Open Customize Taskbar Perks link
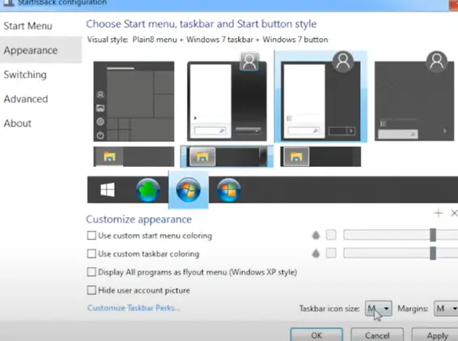Screen dimensions: 458x341 [x=134, y=308]
